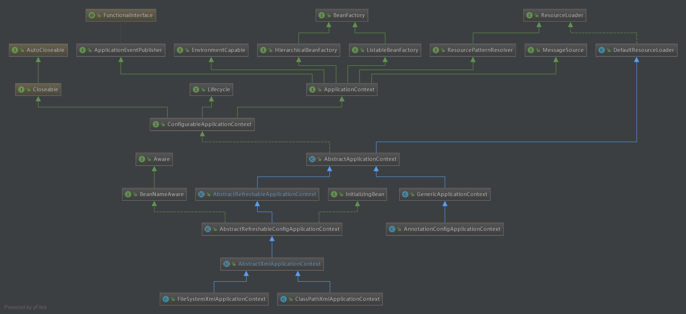Click the interface icon on MessageSource
This screenshot has height=314, width=686.
coord(531,50)
